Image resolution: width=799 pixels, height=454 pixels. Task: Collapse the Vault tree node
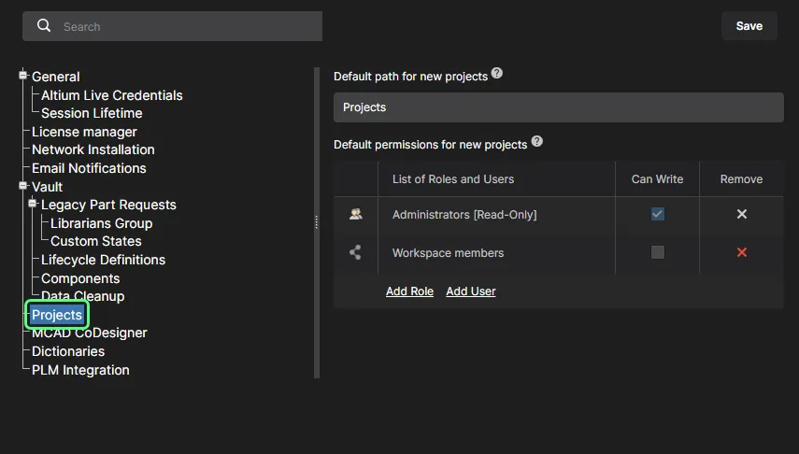point(24,187)
